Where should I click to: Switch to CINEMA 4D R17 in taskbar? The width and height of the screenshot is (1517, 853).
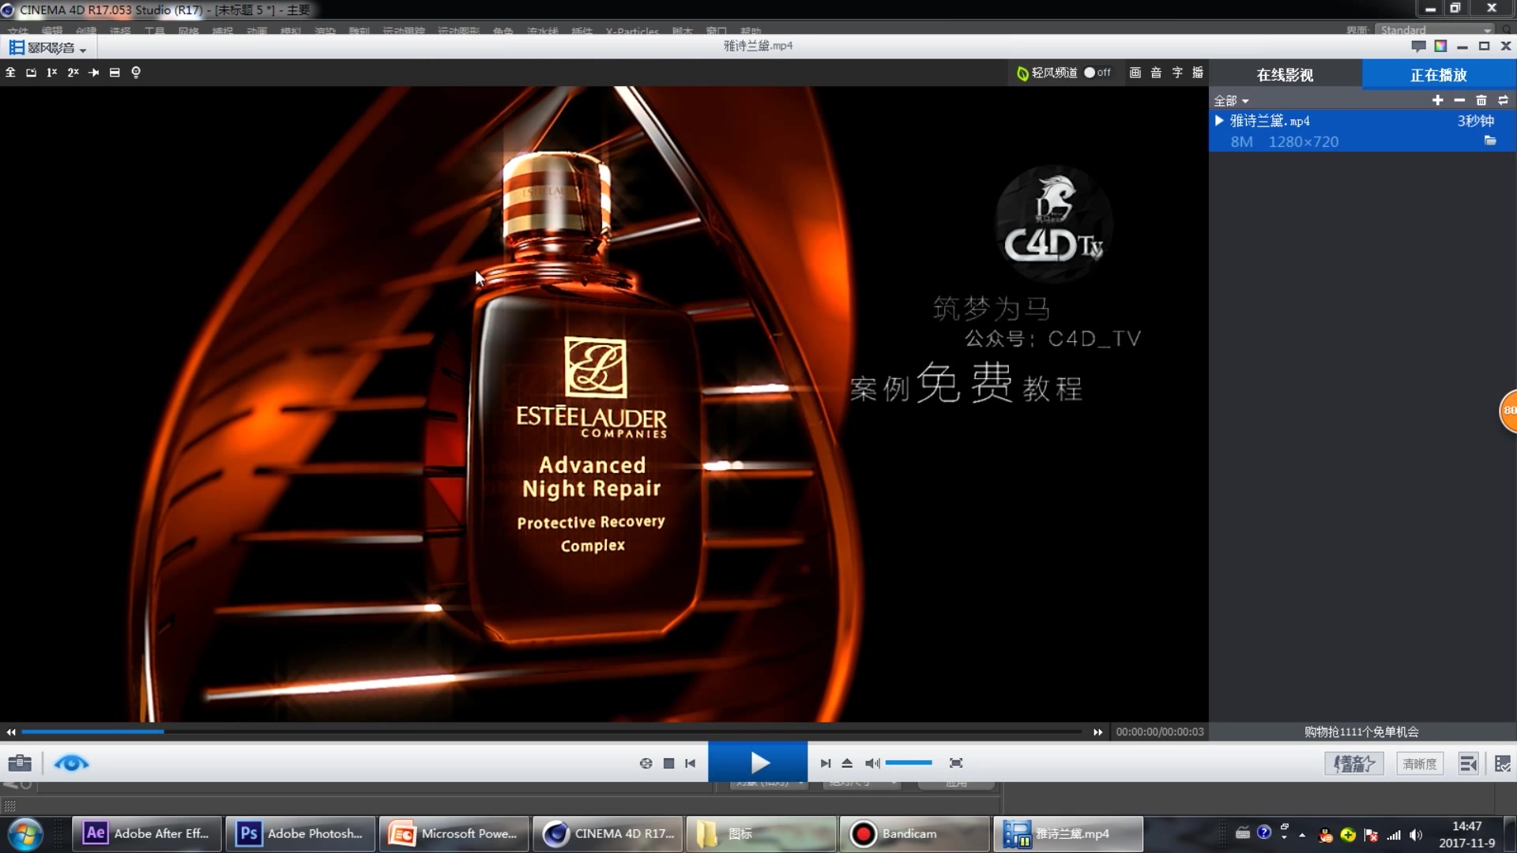click(607, 834)
